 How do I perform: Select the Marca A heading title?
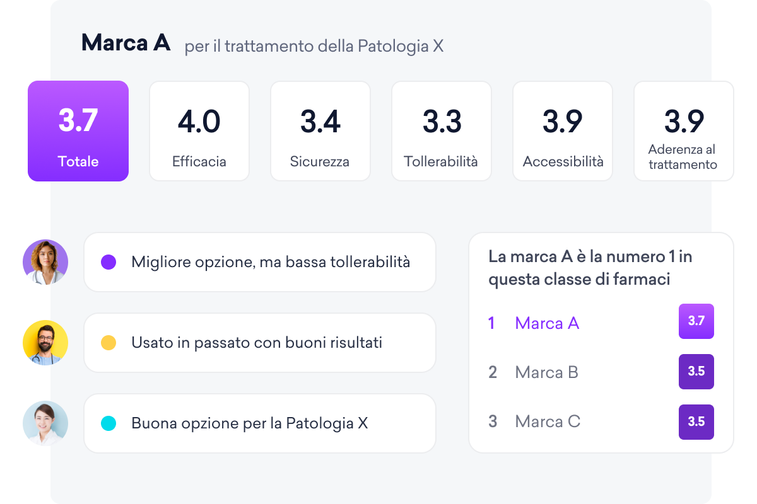pos(126,43)
